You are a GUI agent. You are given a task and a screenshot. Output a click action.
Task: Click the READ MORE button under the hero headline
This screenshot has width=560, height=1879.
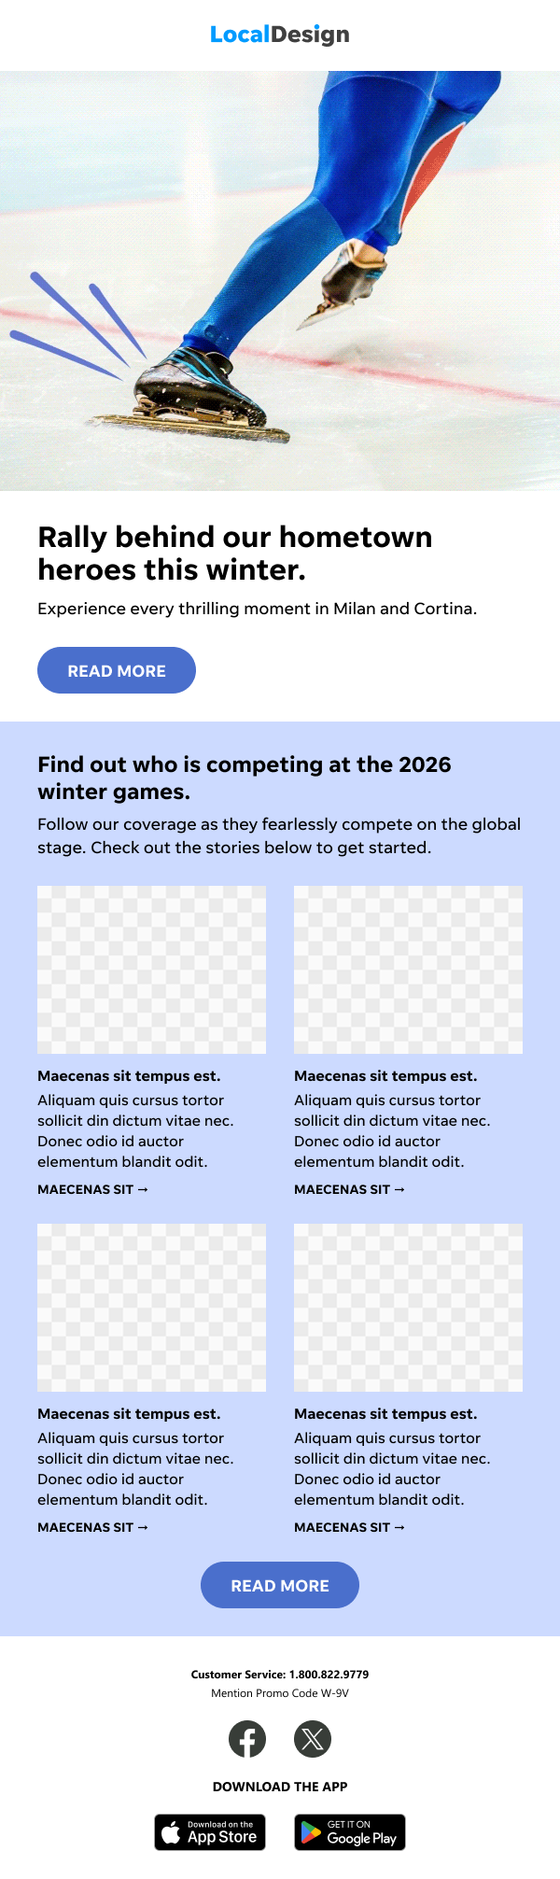(x=117, y=670)
